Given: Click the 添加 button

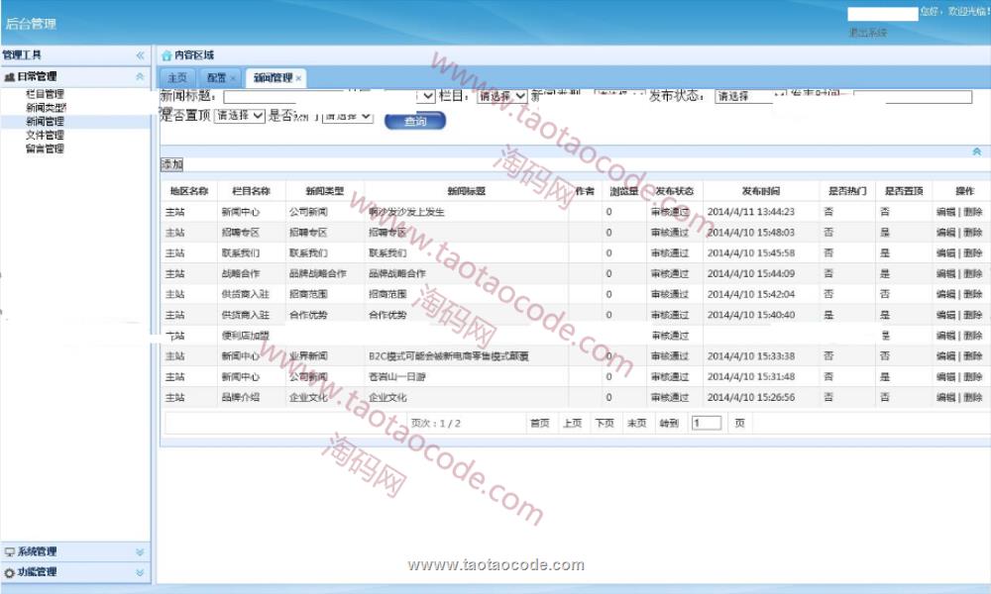Looking at the screenshot, I should pos(171,164).
